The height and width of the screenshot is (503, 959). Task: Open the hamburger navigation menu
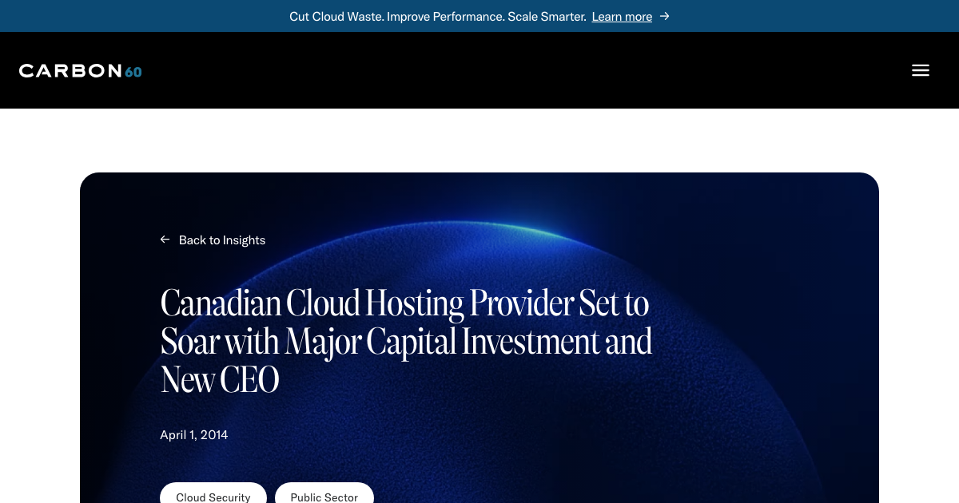coord(920,70)
